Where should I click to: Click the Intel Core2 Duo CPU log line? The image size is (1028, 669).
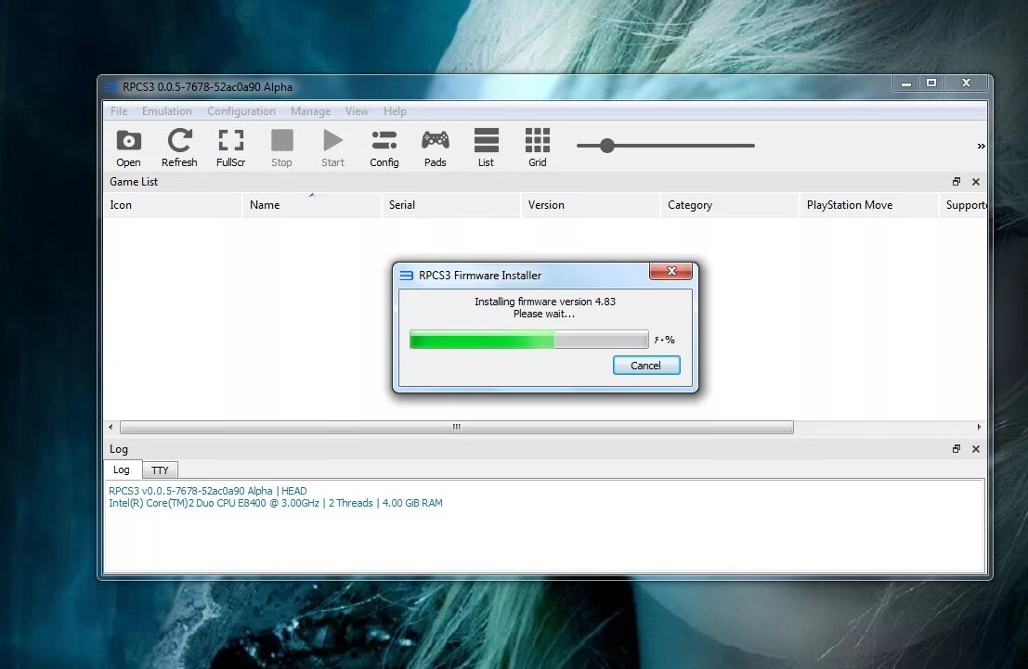276,503
